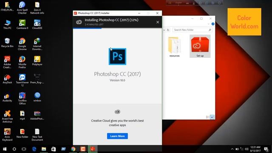Launch Avro Keyboard desktop icon
This screenshot has width=272, height=153.
7,135
